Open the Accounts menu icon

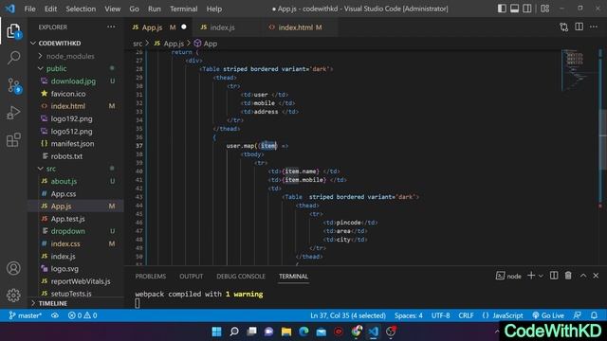click(x=13, y=268)
